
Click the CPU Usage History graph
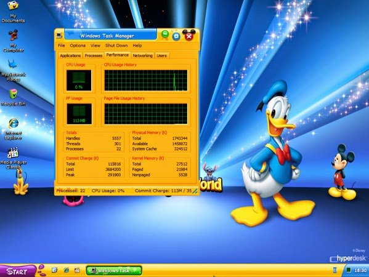point(146,80)
